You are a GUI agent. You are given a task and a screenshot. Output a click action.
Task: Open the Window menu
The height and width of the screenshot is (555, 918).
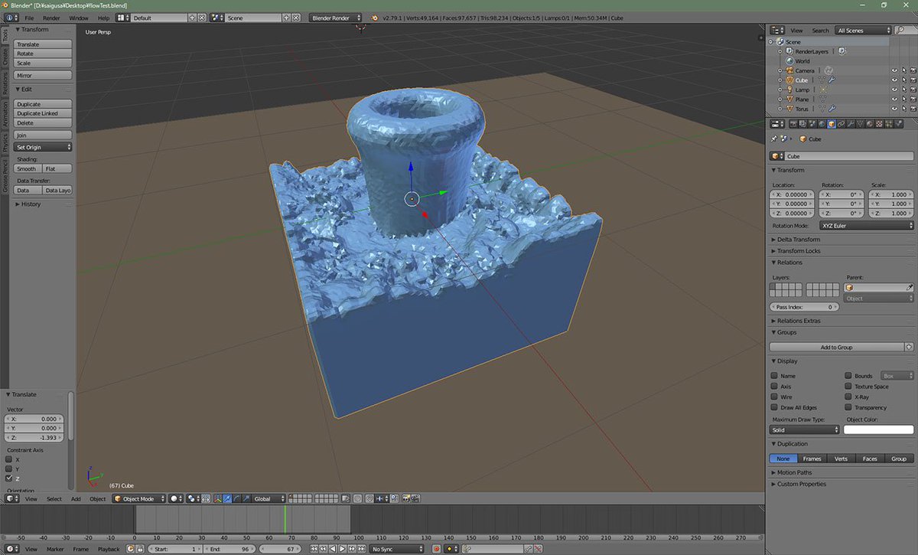(x=79, y=17)
